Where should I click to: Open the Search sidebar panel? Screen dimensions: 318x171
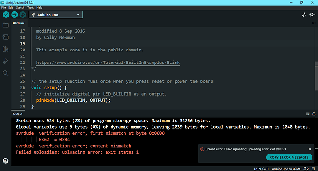click(6, 73)
